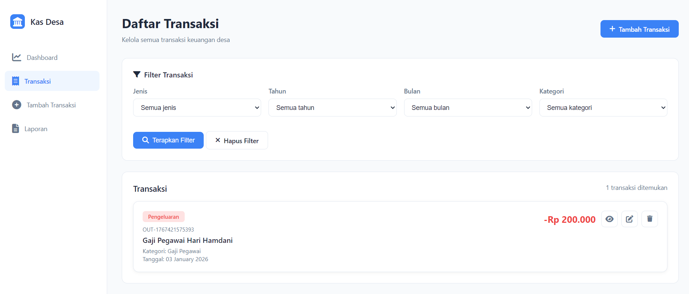Click the funnel icon next to Filter Transaksi

(137, 75)
